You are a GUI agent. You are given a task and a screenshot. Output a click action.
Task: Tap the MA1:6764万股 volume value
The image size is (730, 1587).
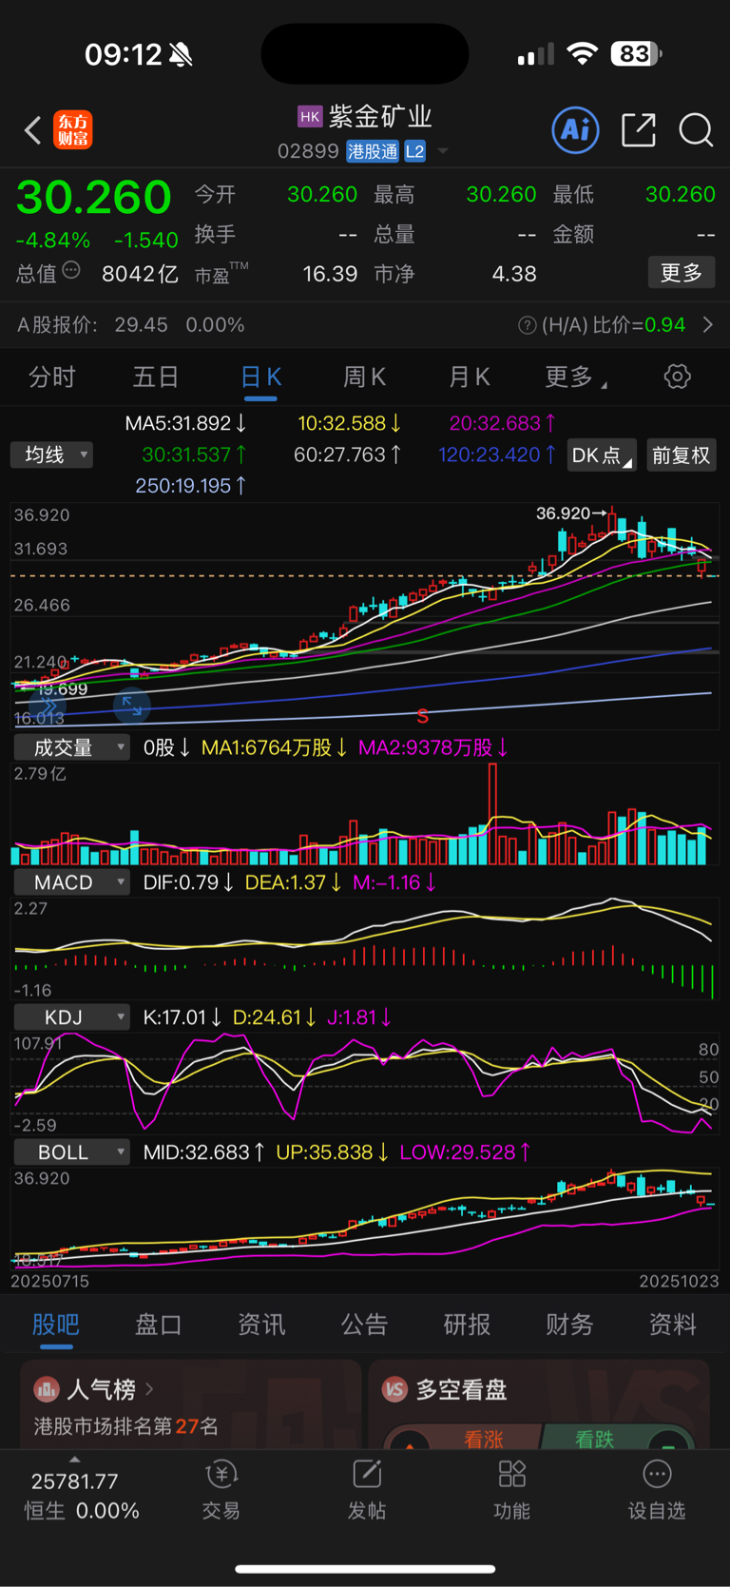pos(274,747)
